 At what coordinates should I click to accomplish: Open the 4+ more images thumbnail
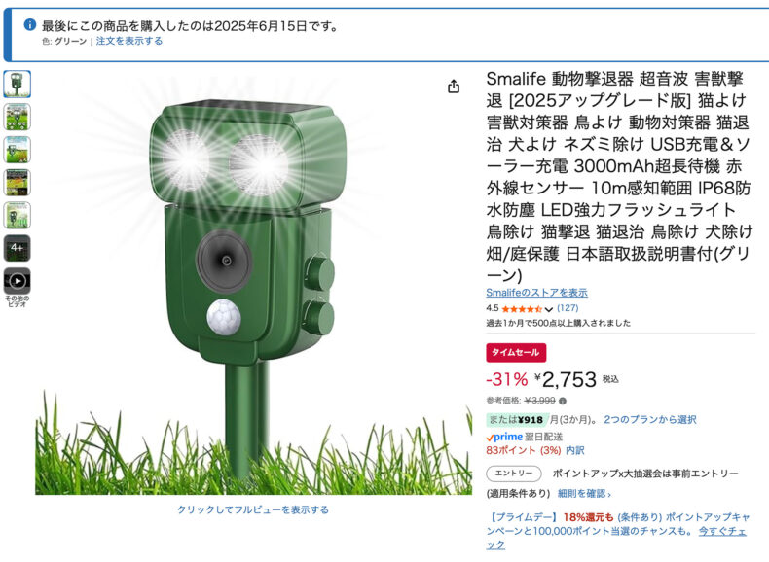point(18,248)
